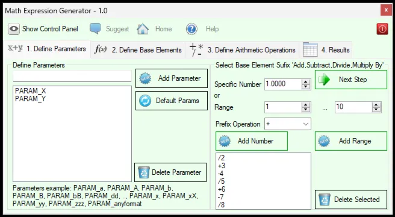Click the refresh icon on Default Params

[145, 101]
